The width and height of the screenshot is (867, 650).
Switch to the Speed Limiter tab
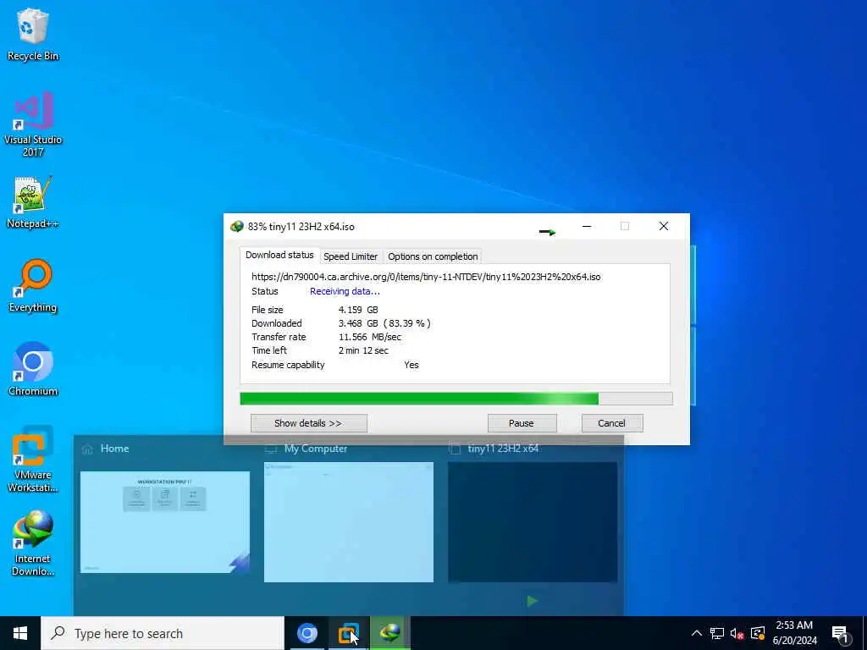(x=351, y=256)
